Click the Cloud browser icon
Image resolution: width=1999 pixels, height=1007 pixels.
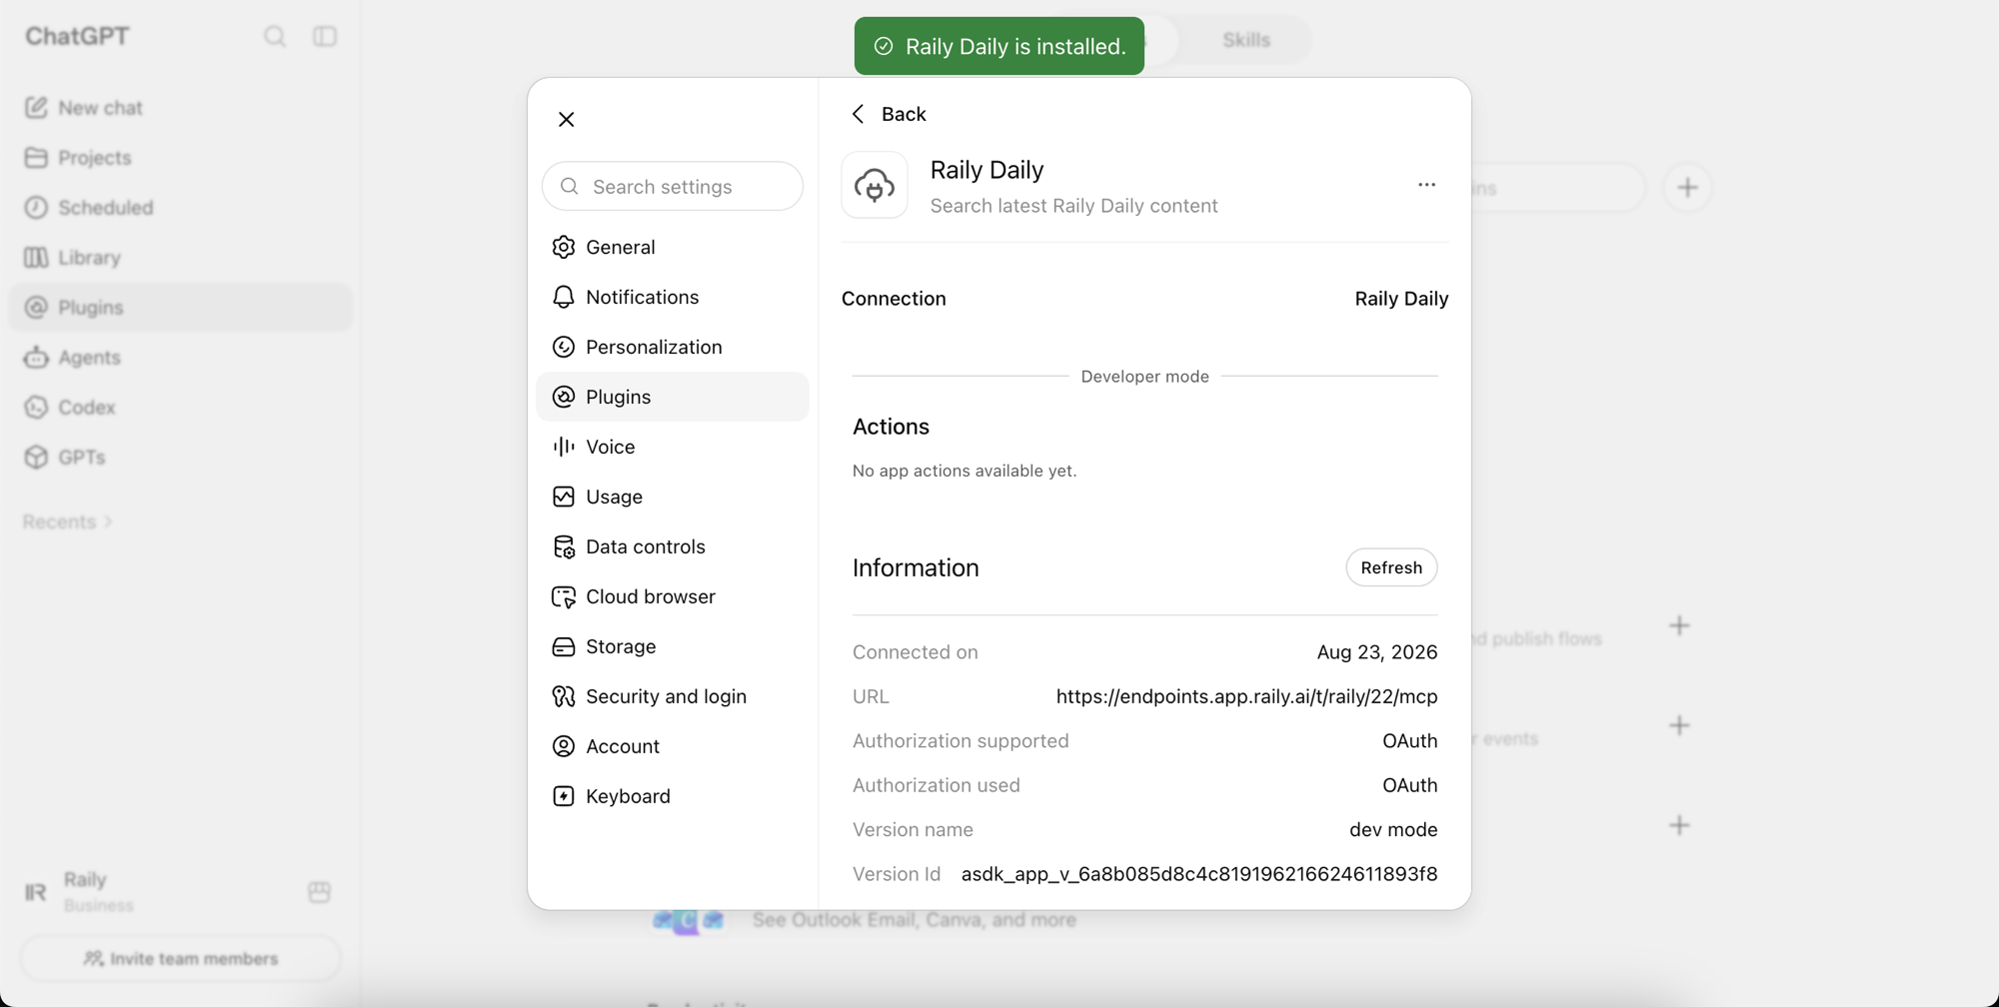pos(564,596)
